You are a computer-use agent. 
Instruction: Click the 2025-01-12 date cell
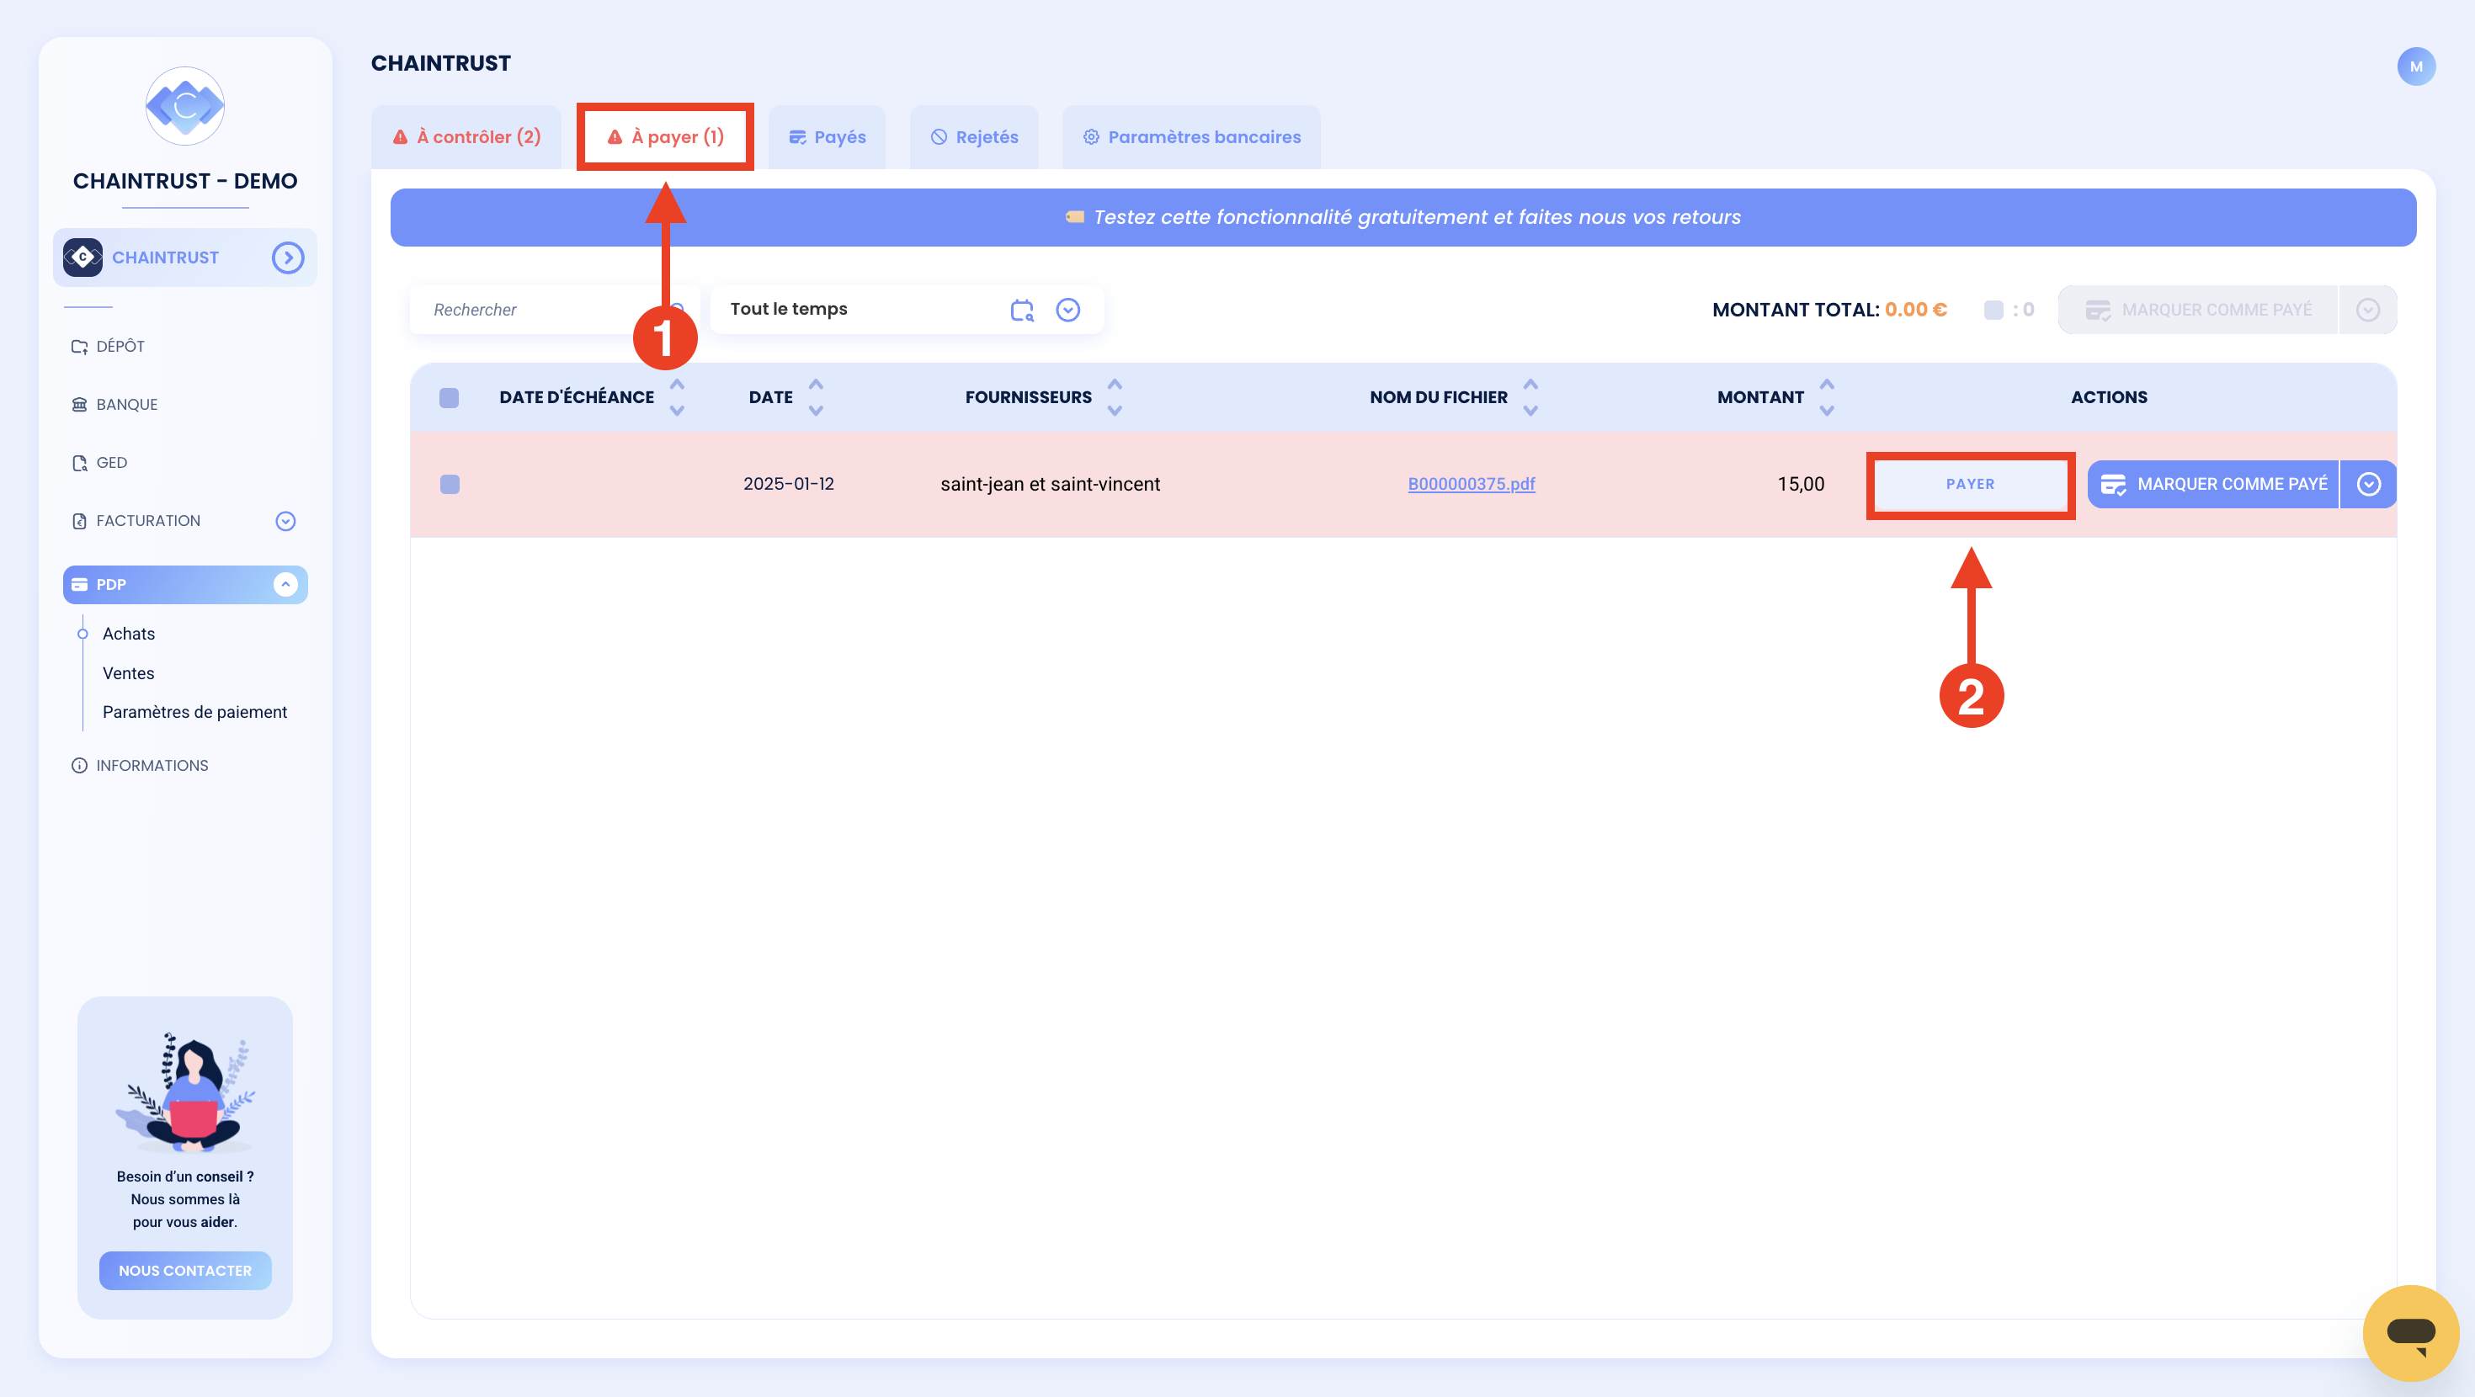pyautogui.click(x=789, y=484)
